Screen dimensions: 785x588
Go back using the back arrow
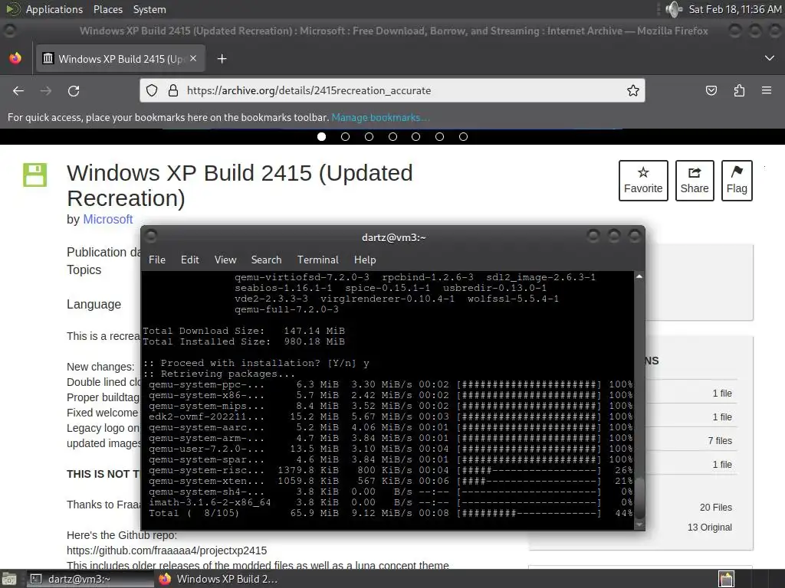18,90
